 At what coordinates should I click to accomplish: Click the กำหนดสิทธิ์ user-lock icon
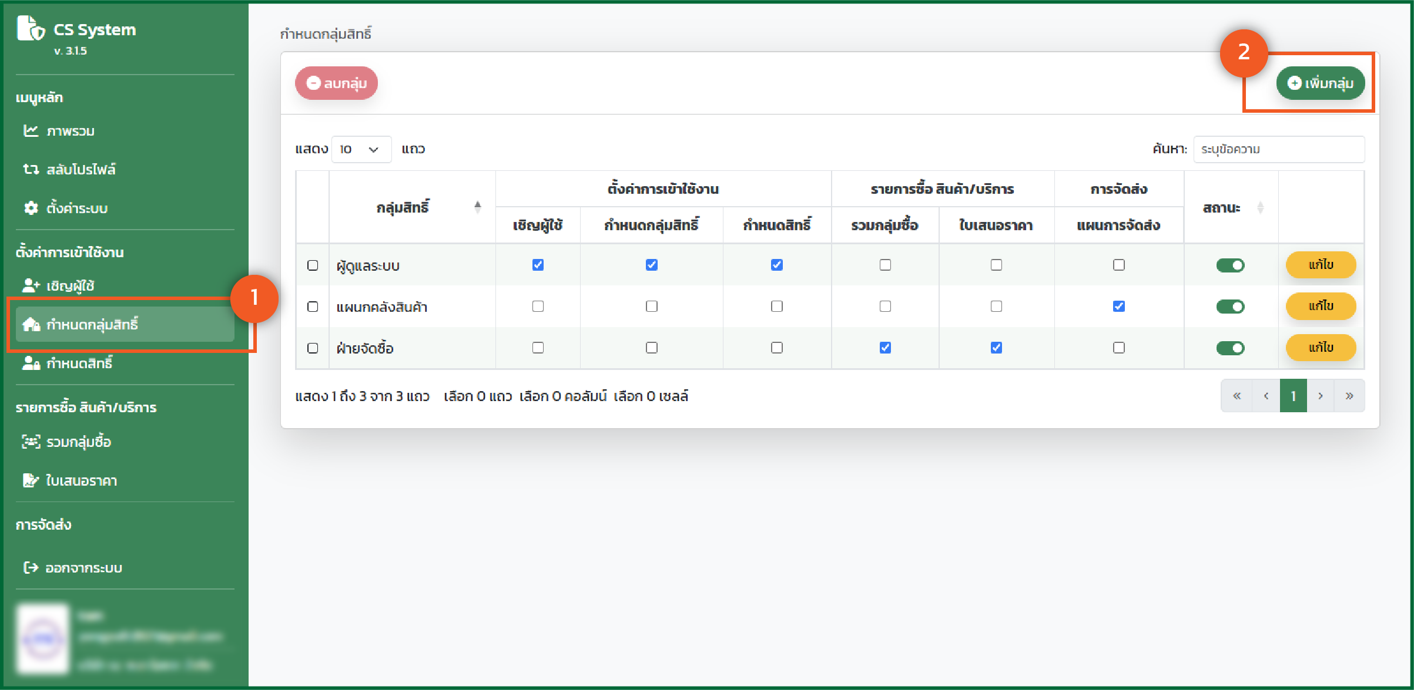click(31, 363)
